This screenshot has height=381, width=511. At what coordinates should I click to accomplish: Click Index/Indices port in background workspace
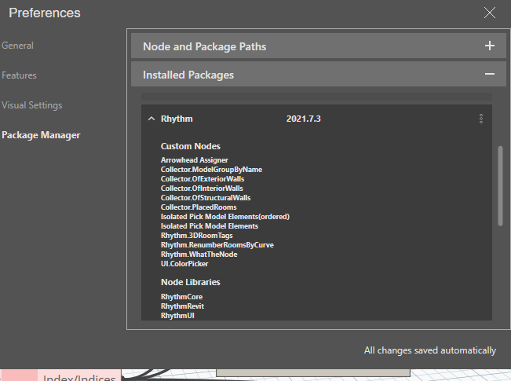(79, 377)
